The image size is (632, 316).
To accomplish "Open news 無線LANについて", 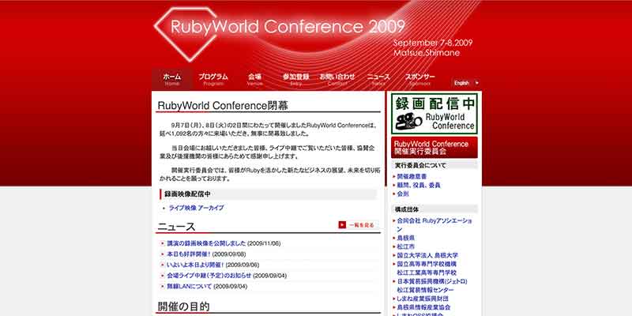I will coord(189,287).
